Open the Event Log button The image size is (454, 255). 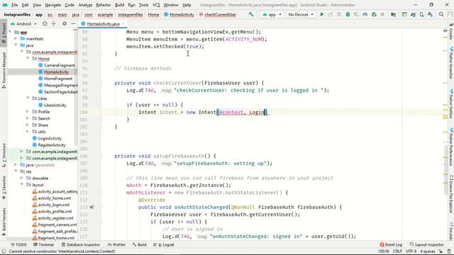tap(391, 244)
